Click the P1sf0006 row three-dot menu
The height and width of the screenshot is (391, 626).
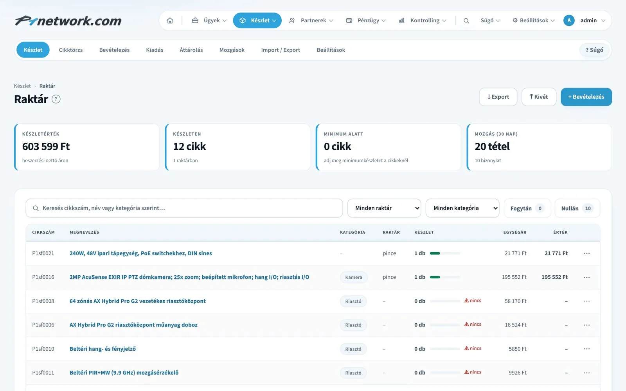click(x=586, y=325)
